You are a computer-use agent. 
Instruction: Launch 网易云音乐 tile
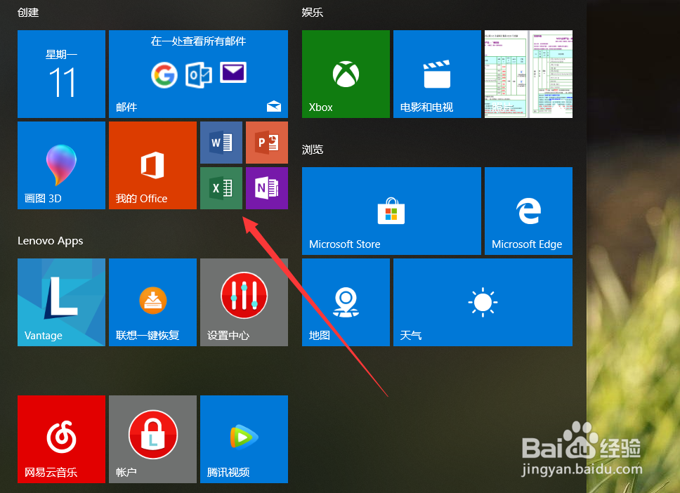(x=61, y=439)
